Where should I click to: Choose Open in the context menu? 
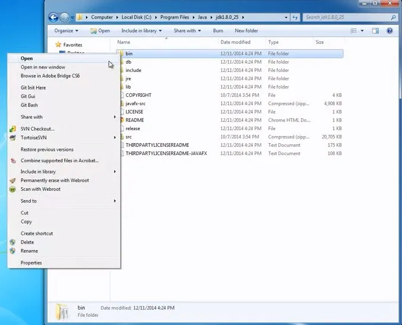pyautogui.click(x=64, y=58)
